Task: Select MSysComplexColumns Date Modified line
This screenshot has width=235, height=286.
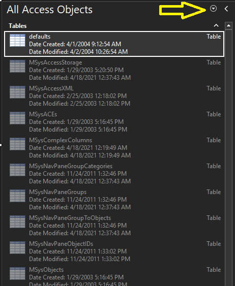Action: click(x=80, y=155)
